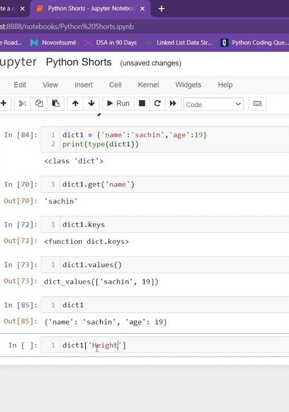Screen dimensions: 289x412
Task: Open Python Coding Que bookmark
Action: click(255, 42)
